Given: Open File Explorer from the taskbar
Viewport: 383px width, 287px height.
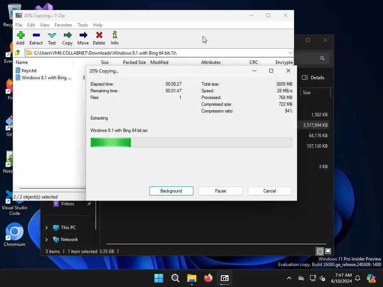Looking at the screenshot, I should (x=192, y=278).
